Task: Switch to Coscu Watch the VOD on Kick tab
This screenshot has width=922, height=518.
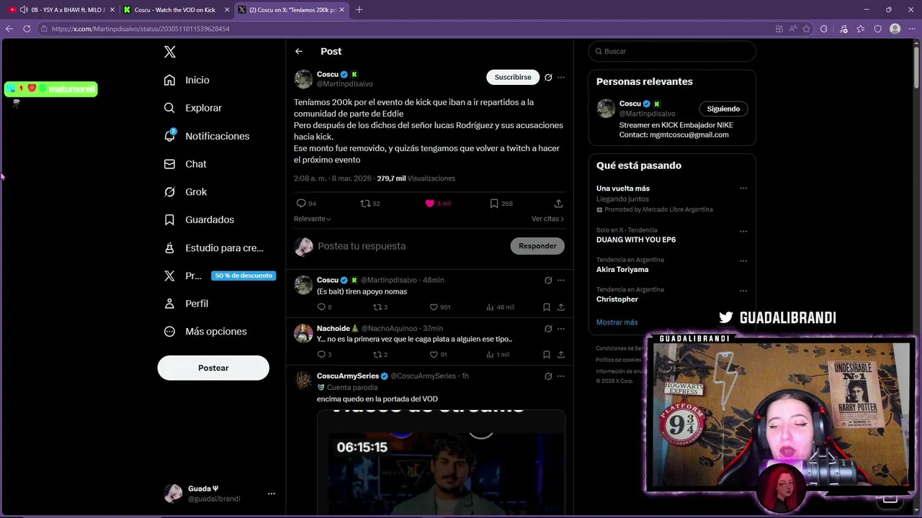Action: (176, 9)
